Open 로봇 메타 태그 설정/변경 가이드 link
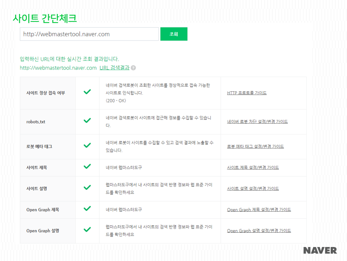 (255, 146)
